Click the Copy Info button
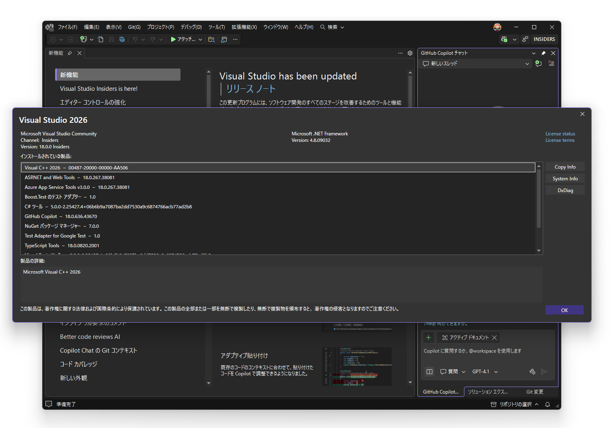Image resolution: width=610 pixels, height=428 pixels. click(565, 167)
